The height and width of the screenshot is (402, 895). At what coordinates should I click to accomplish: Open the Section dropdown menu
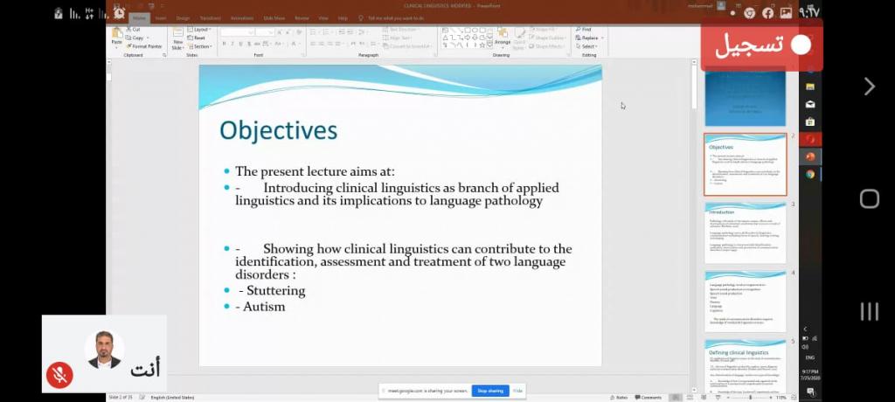pos(202,46)
